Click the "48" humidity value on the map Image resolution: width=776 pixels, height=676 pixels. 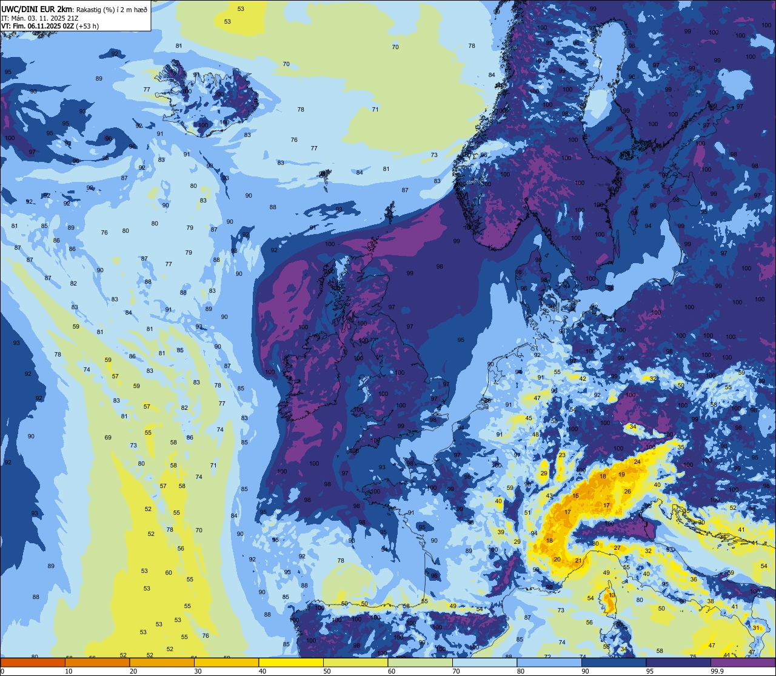(x=535, y=435)
